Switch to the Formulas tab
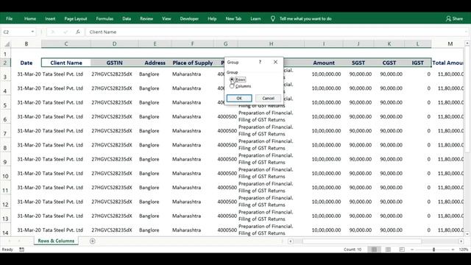 (x=105, y=18)
